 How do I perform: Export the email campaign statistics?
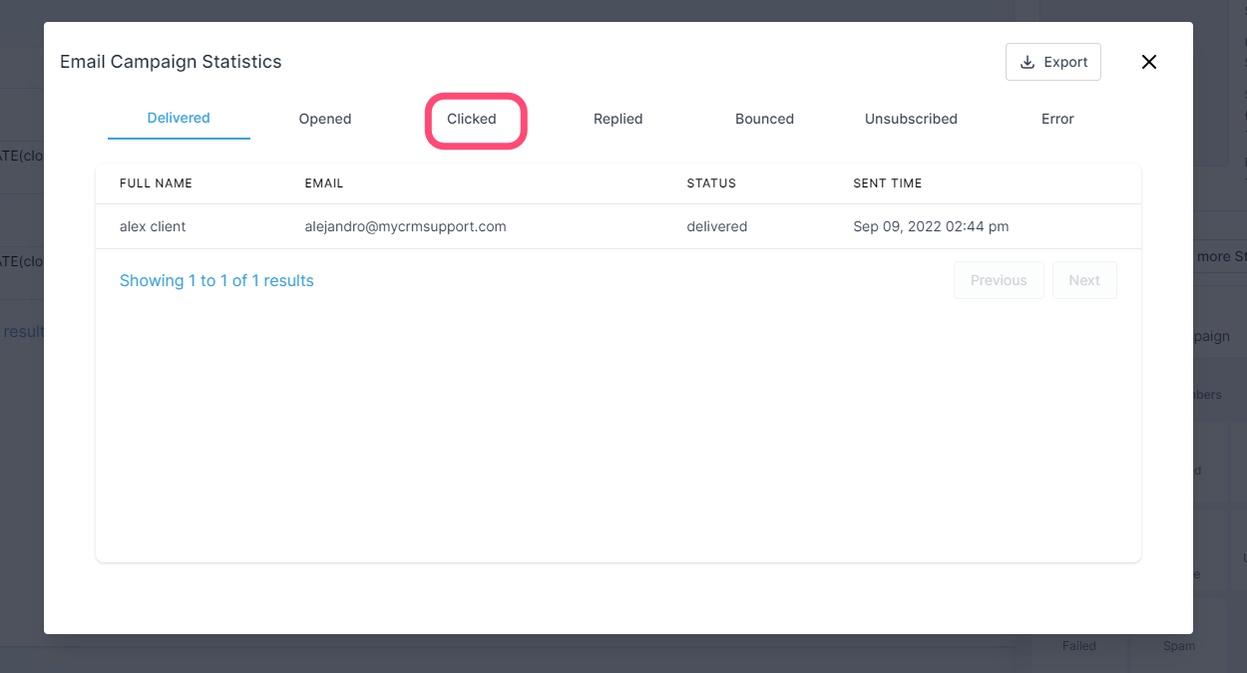point(1053,62)
